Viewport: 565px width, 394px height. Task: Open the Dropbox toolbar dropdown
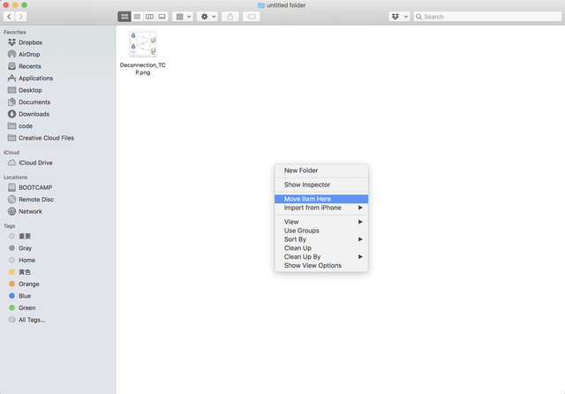399,17
